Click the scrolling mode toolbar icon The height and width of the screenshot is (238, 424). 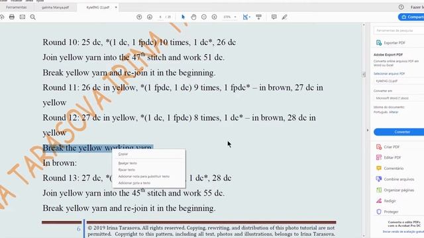[x=258, y=17]
